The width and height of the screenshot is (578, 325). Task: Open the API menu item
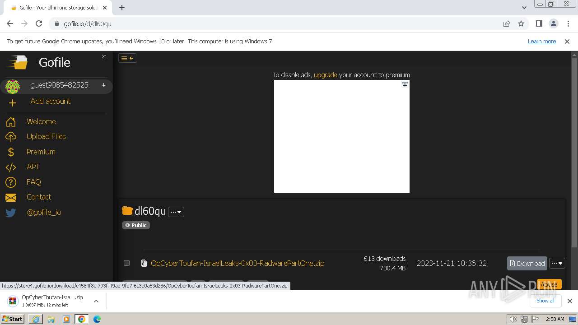[x=33, y=167]
